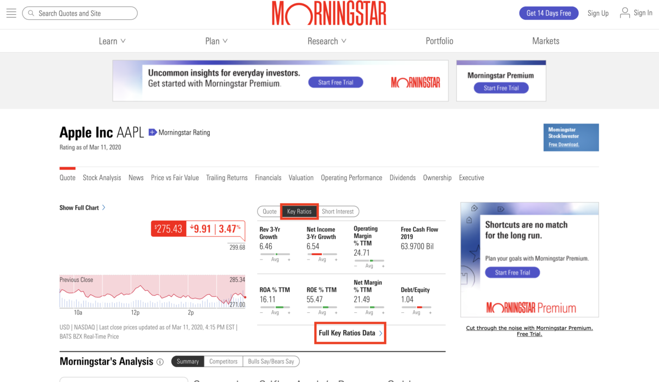Image resolution: width=659 pixels, height=382 pixels.
Task: Click the Morningstar Rating label
Action: [x=184, y=132]
